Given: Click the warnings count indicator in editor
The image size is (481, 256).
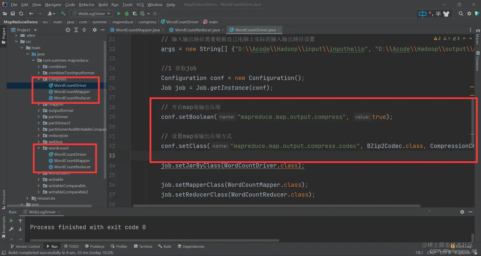Looking at the screenshot, I should [437, 39].
